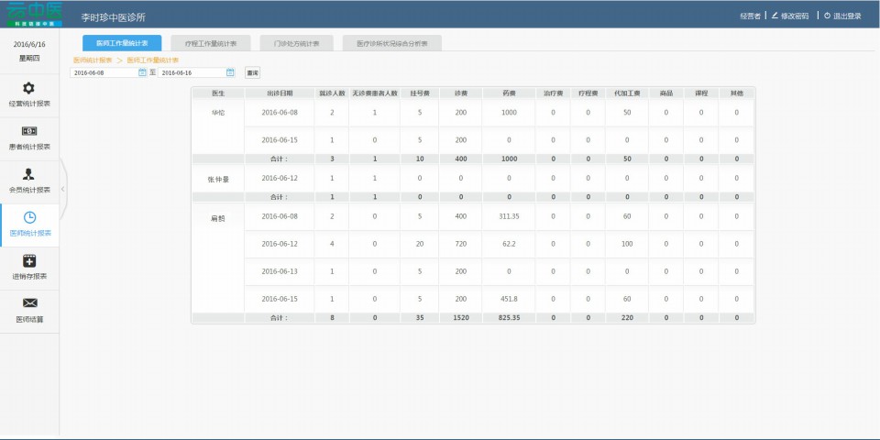Open end date calendar picker

point(230,72)
